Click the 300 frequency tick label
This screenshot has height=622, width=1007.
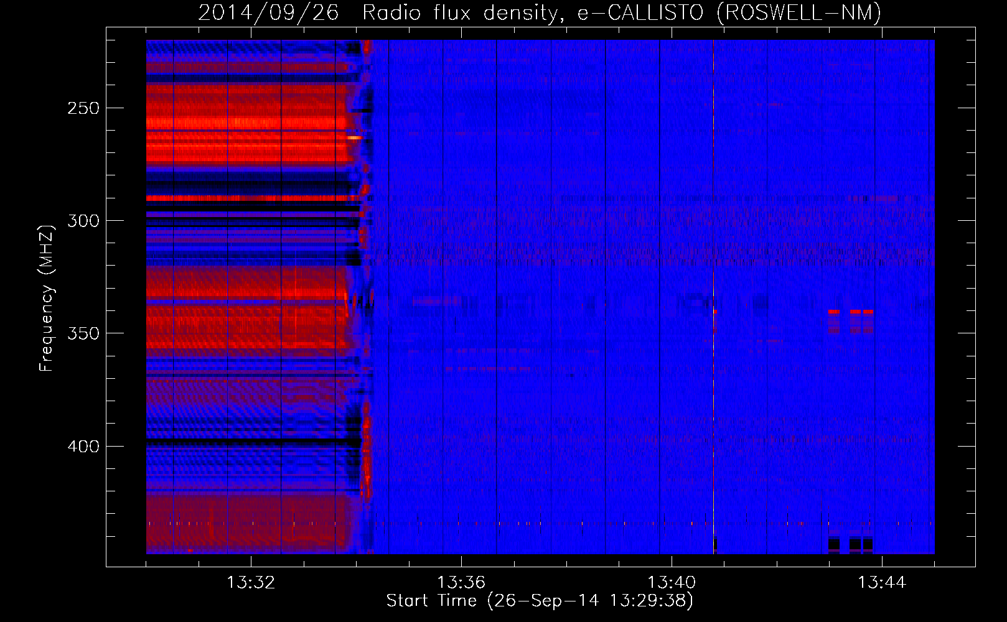point(83,221)
